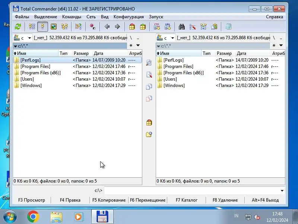Open left panel directory history arrow
Screen dimensions: 298x224
click(138, 45)
